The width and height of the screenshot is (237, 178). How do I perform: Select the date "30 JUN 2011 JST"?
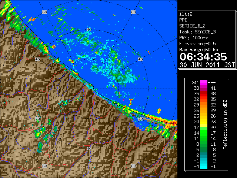(207, 65)
